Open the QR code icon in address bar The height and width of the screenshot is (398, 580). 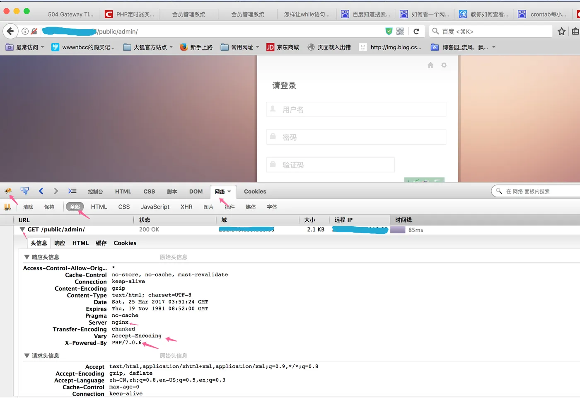point(400,31)
